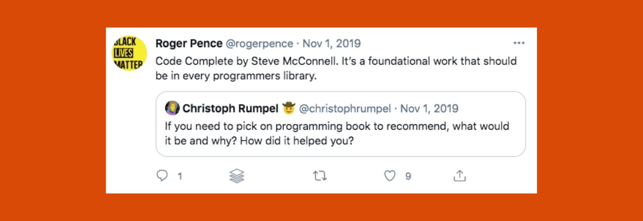Click Roger Pence's Black Lives Matter avatar
The height and width of the screenshot is (221, 643).
[129, 53]
